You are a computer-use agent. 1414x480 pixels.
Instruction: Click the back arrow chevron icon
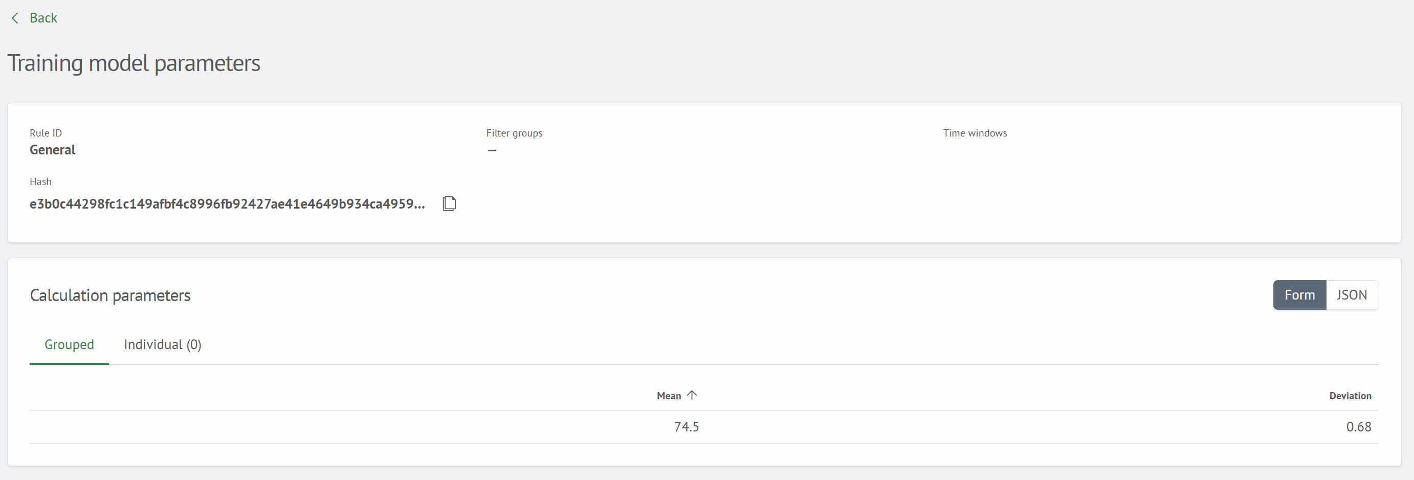(x=15, y=18)
